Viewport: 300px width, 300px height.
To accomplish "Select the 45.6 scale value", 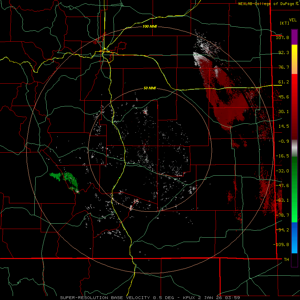I will point(284,97).
